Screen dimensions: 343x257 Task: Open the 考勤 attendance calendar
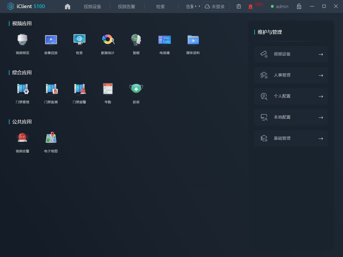[108, 89]
